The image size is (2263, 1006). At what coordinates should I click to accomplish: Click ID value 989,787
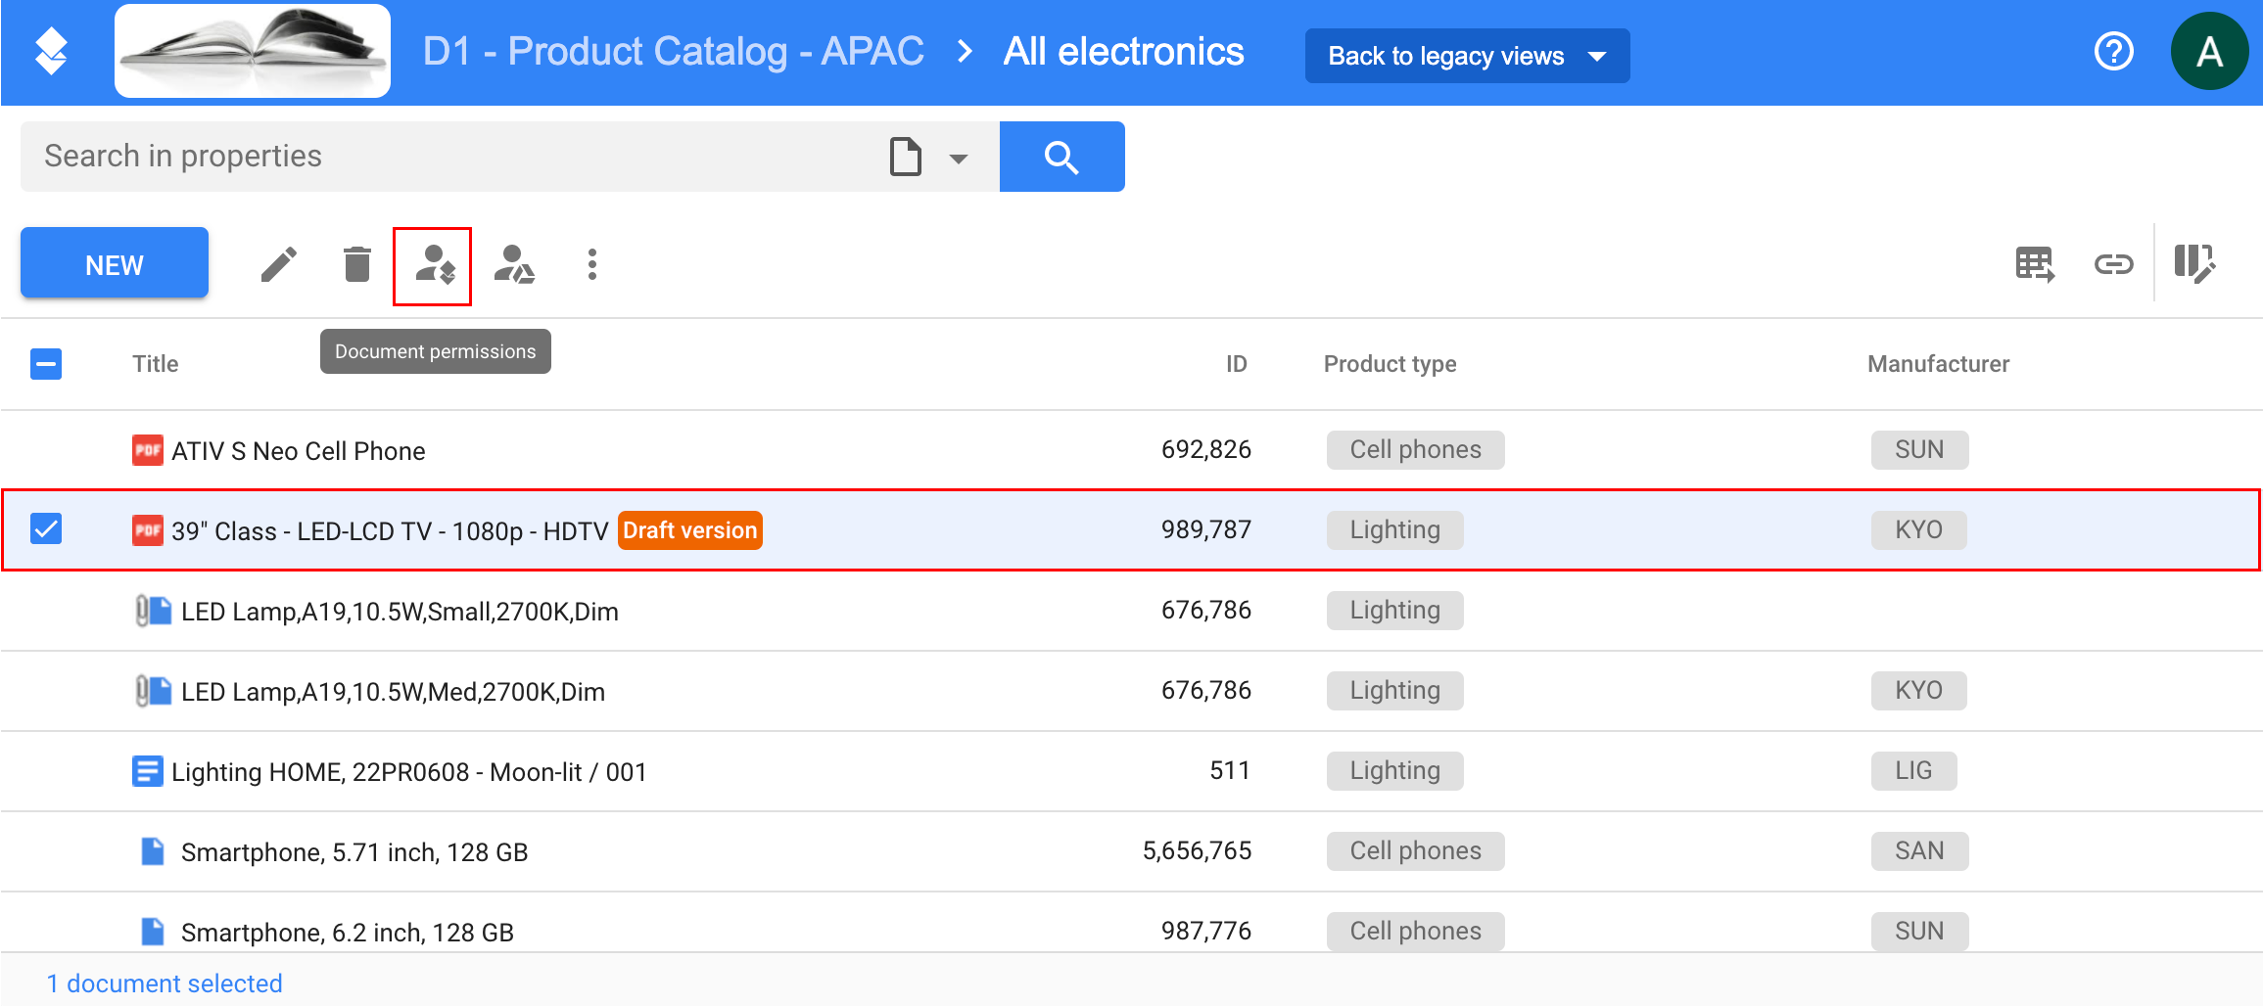pyautogui.click(x=1205, y=530)
